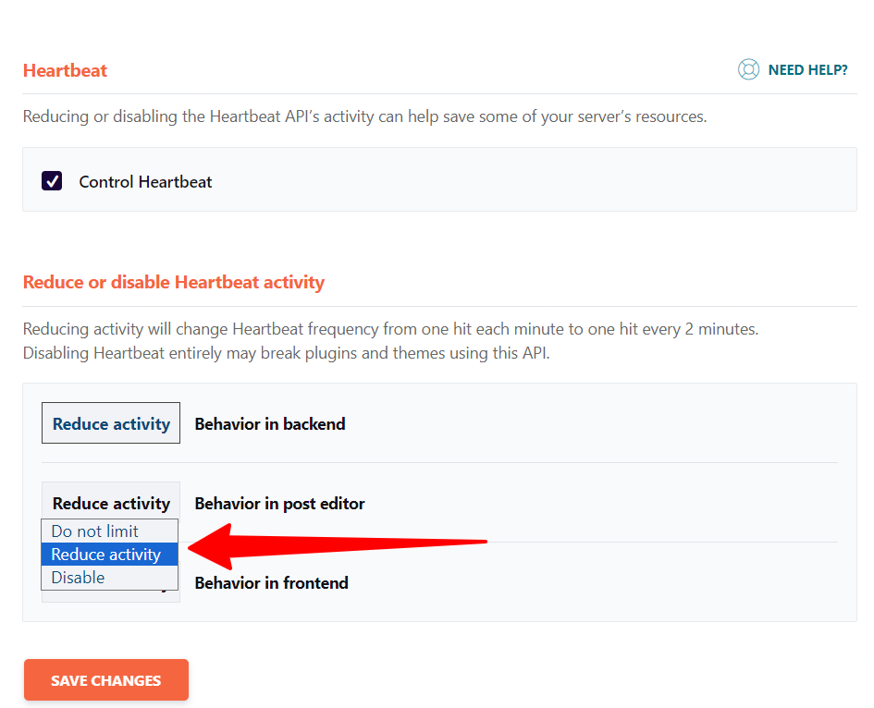Expand the Behavior in post editor dropdown
The image size is (874, 708).
coord(110,503)
